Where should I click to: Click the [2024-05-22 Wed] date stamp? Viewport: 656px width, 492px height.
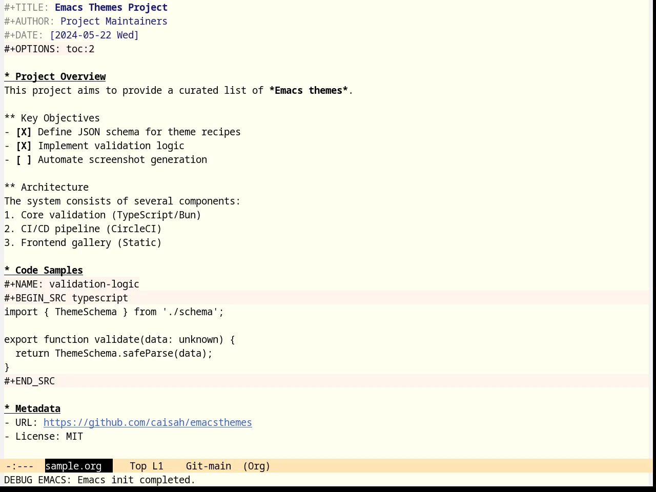[94, 35]
